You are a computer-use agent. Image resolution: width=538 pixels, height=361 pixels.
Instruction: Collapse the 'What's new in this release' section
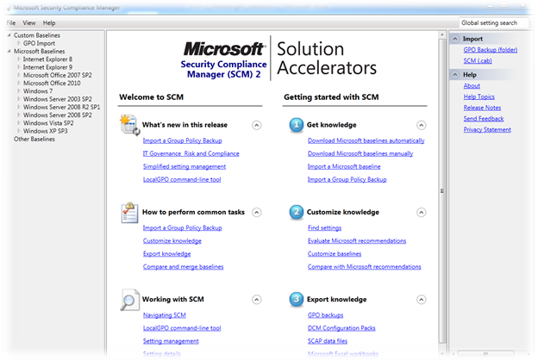coord(257,125)
